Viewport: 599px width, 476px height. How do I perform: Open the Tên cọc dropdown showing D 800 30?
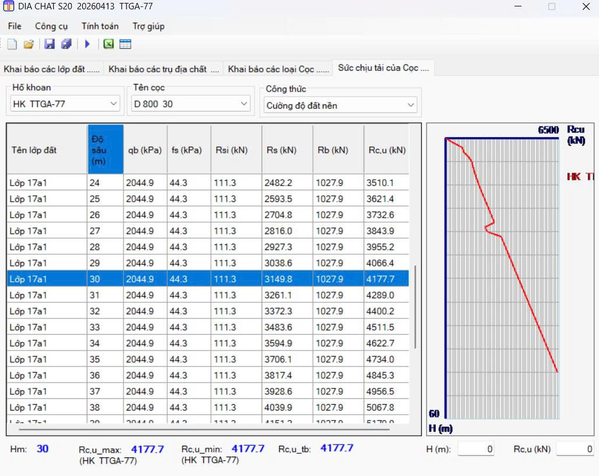tap(244, 104)
